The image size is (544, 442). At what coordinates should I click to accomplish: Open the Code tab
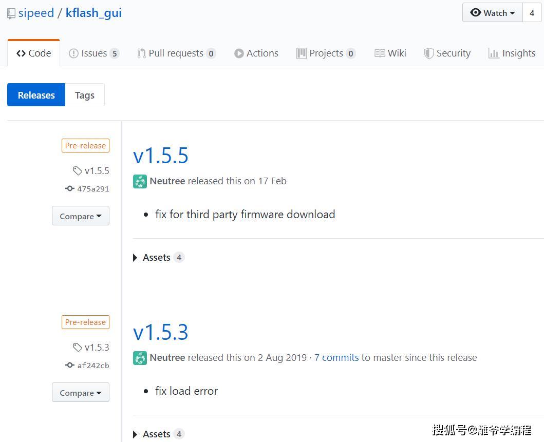(33, 53)
